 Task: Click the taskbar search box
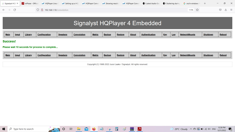point(34,129)
